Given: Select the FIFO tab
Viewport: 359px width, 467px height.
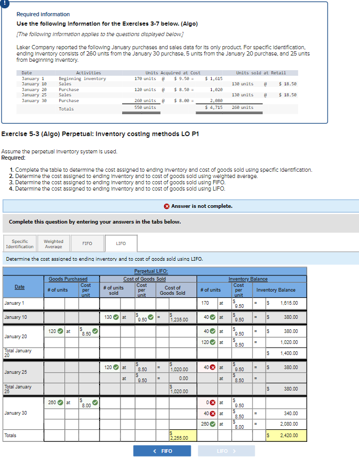Looking at the screenshot, I should [88, 243].
